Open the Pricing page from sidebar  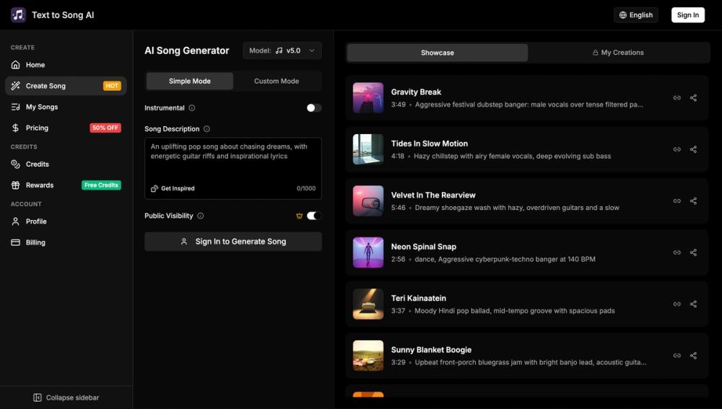click(x=66, y=128)
